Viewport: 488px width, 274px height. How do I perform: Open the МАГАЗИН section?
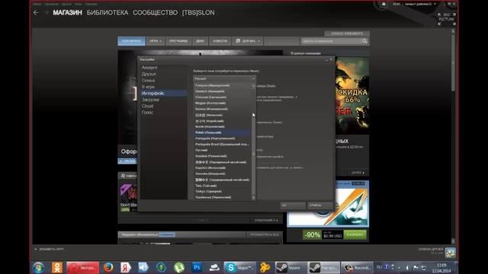pos(67,13)
